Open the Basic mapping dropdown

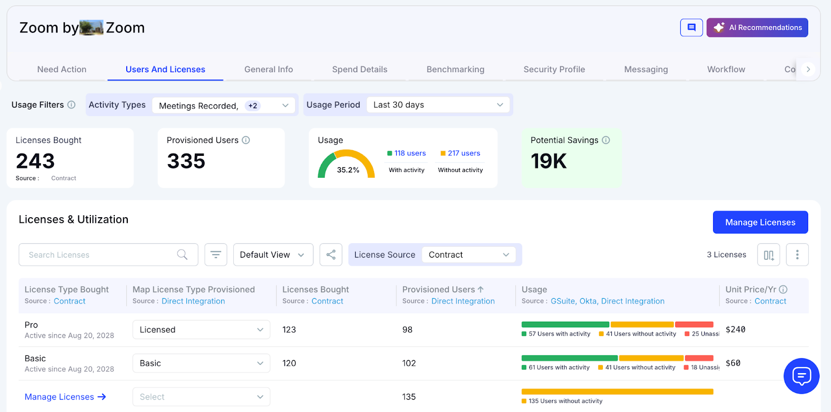[x=201, y=363]
